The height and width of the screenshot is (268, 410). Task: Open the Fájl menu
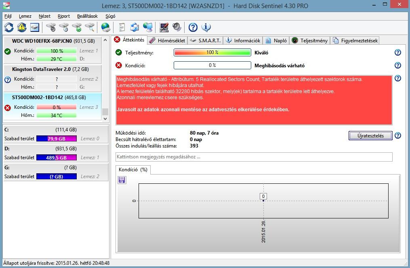(8, 16)
